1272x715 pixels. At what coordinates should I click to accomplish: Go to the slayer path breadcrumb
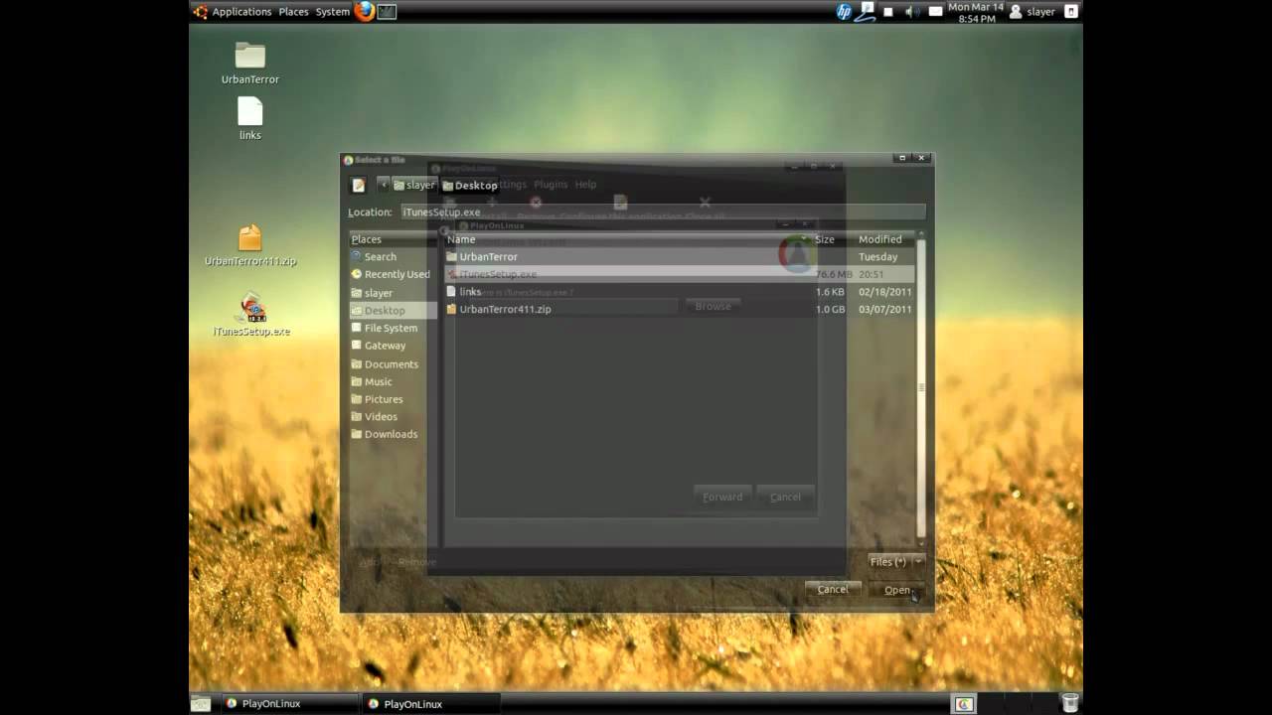coord(414,185)
